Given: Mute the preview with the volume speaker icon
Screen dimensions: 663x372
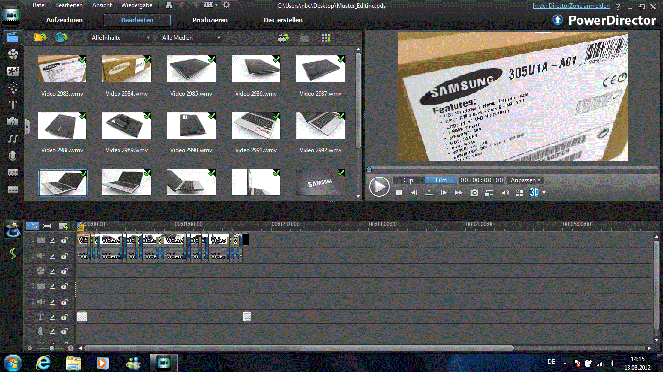Looking at the screenshot, I should click(x=505, y=193).
